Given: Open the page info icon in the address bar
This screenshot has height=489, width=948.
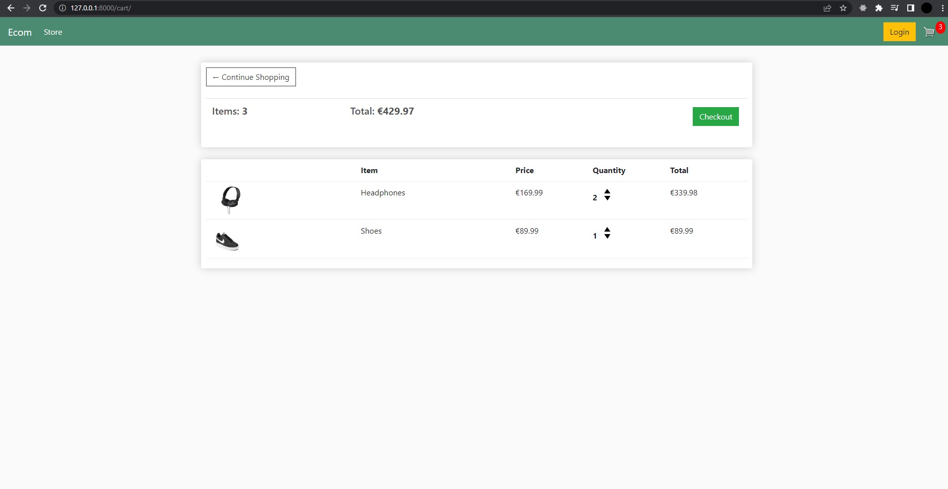Looking at the screenshot, I should coord(62,8).
